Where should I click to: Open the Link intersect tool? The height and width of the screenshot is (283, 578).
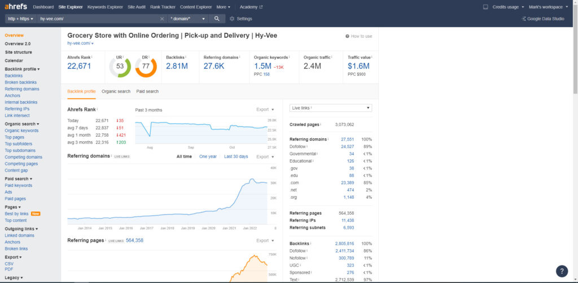[17, 115]
